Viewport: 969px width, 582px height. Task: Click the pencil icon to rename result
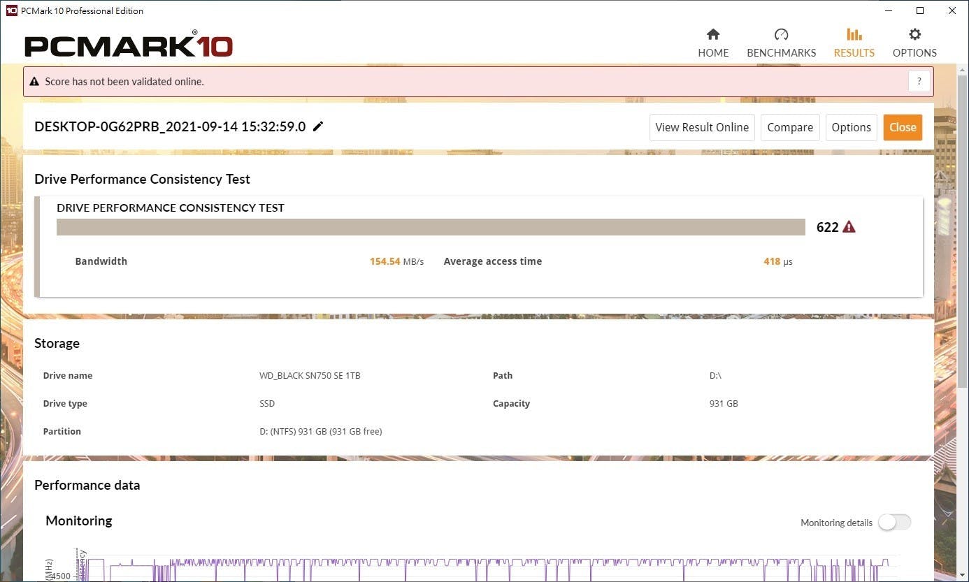(x=318, y=126)
